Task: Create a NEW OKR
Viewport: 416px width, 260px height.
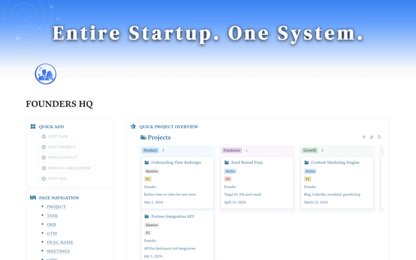Action: tap(54, 179)
